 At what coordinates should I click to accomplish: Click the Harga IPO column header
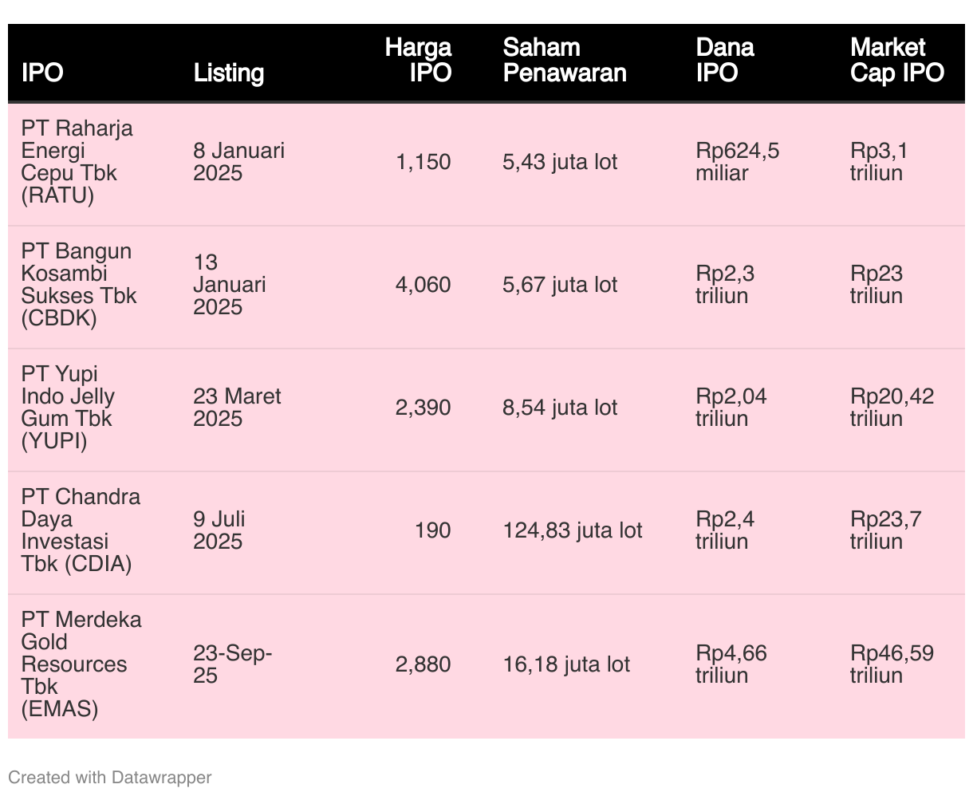(x=418, y=60)
